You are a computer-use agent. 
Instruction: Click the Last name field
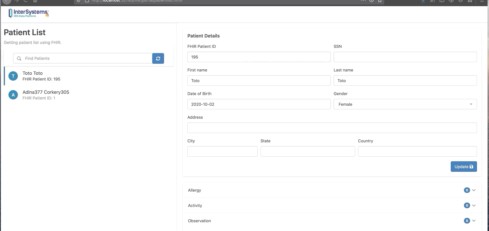click(x=405, y=80)
